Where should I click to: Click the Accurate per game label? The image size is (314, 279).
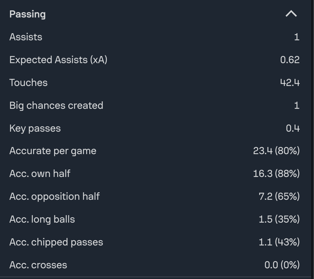pyautogui.click(x=53, y=151)
